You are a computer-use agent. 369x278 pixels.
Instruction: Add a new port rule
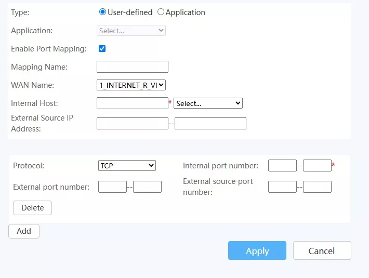(x=24, y=231)
